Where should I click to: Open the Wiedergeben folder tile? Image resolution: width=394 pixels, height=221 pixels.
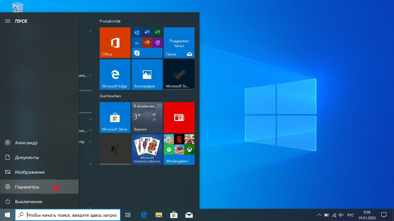click(179, 149)
